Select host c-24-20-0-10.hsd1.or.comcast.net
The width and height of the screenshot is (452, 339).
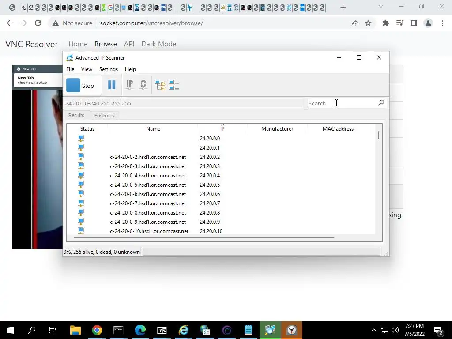(x=149, y=231)
